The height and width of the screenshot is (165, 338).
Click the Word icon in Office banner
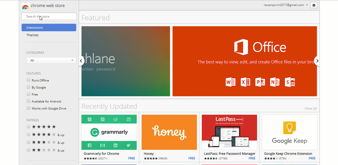click(x=230, y=82)
